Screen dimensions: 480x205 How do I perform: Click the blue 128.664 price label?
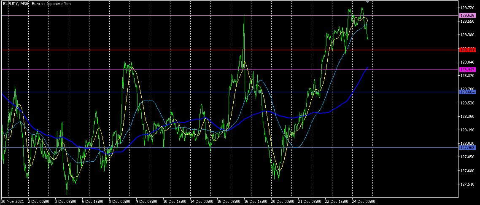467,92
